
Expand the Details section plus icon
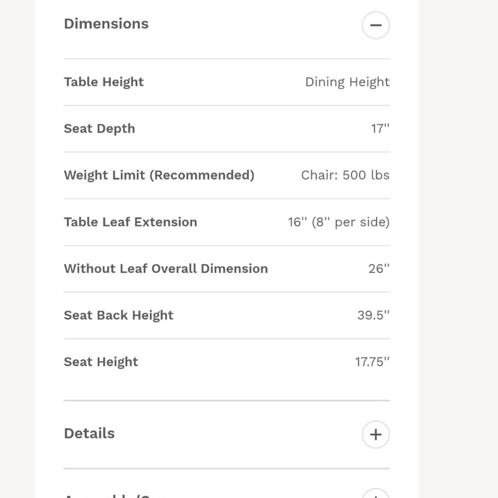click(x=375, y=434)
